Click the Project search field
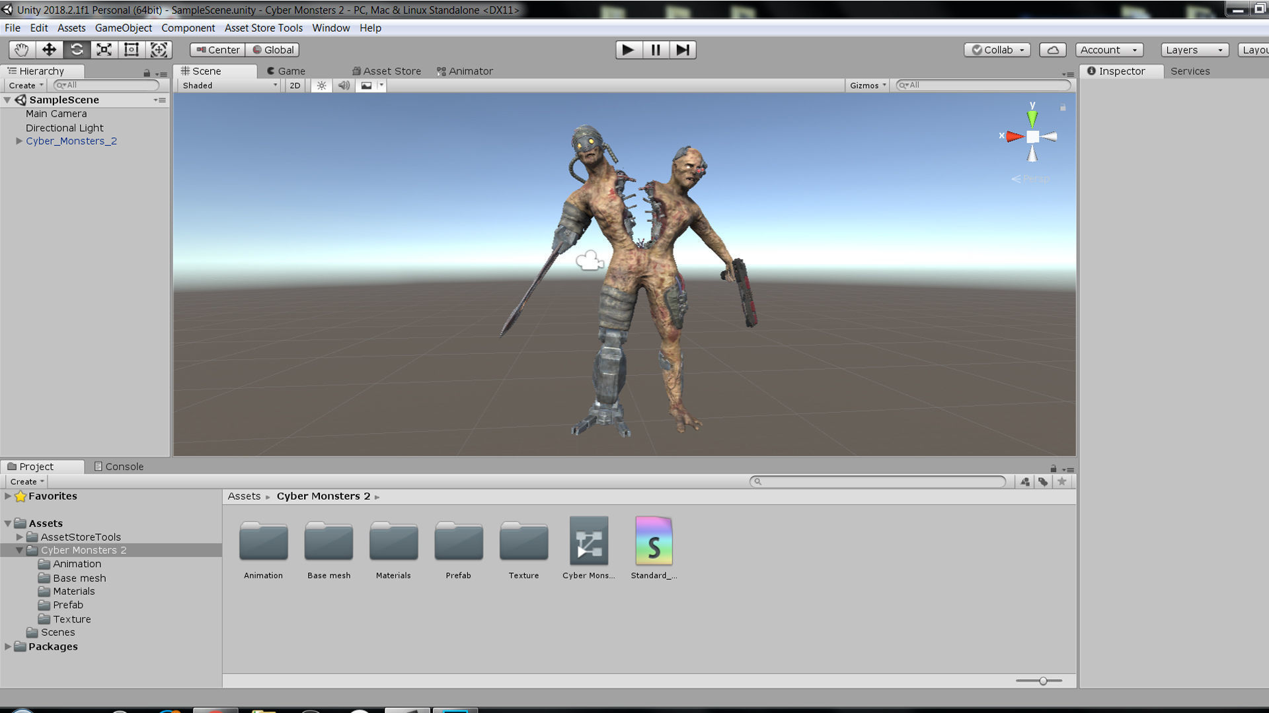The width and height of the screenshot is (1269, 713). (x=878, y=481)
